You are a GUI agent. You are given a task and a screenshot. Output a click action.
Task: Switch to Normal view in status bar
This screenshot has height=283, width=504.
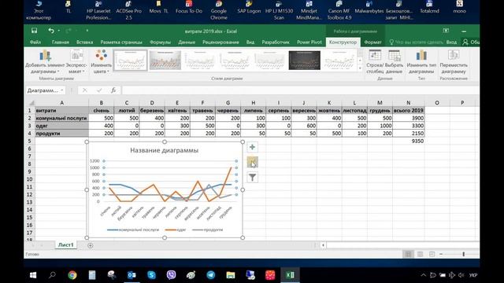click(408, 254)
